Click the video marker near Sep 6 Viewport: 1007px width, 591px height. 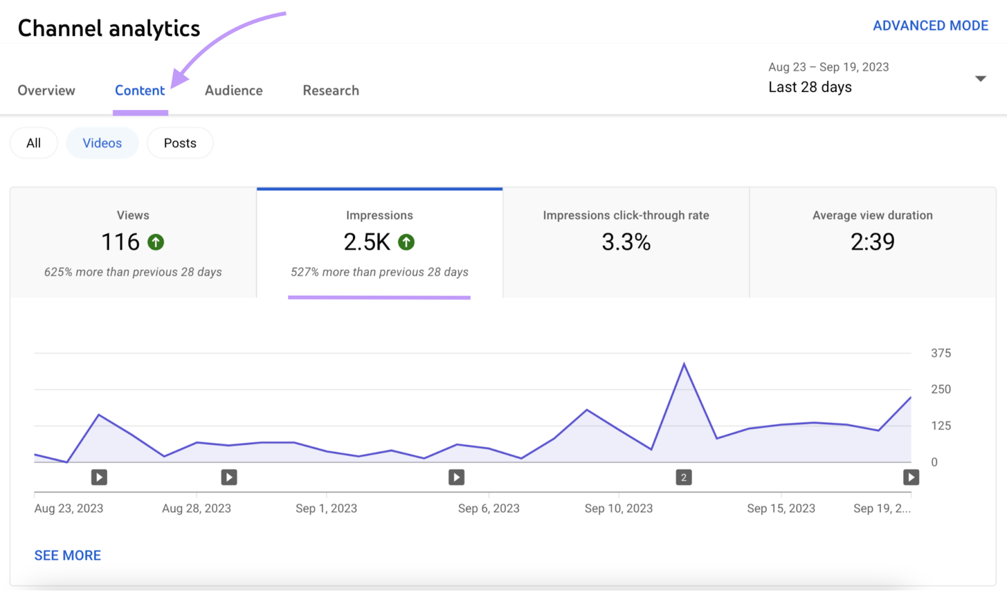[x=457, y=477]
